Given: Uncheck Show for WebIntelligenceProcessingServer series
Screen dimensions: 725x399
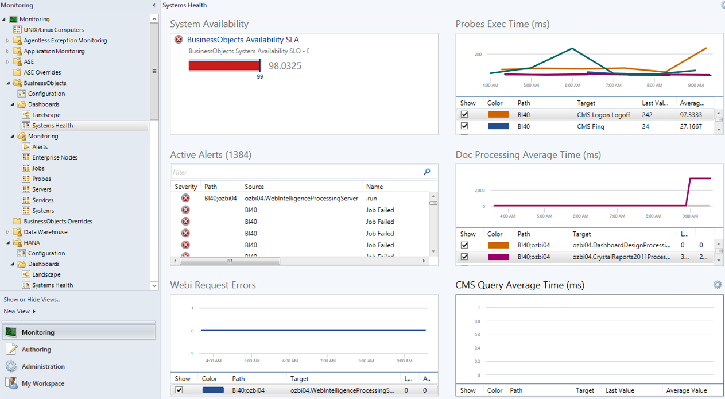Looking at the screenshot, I should pos(179,390).
